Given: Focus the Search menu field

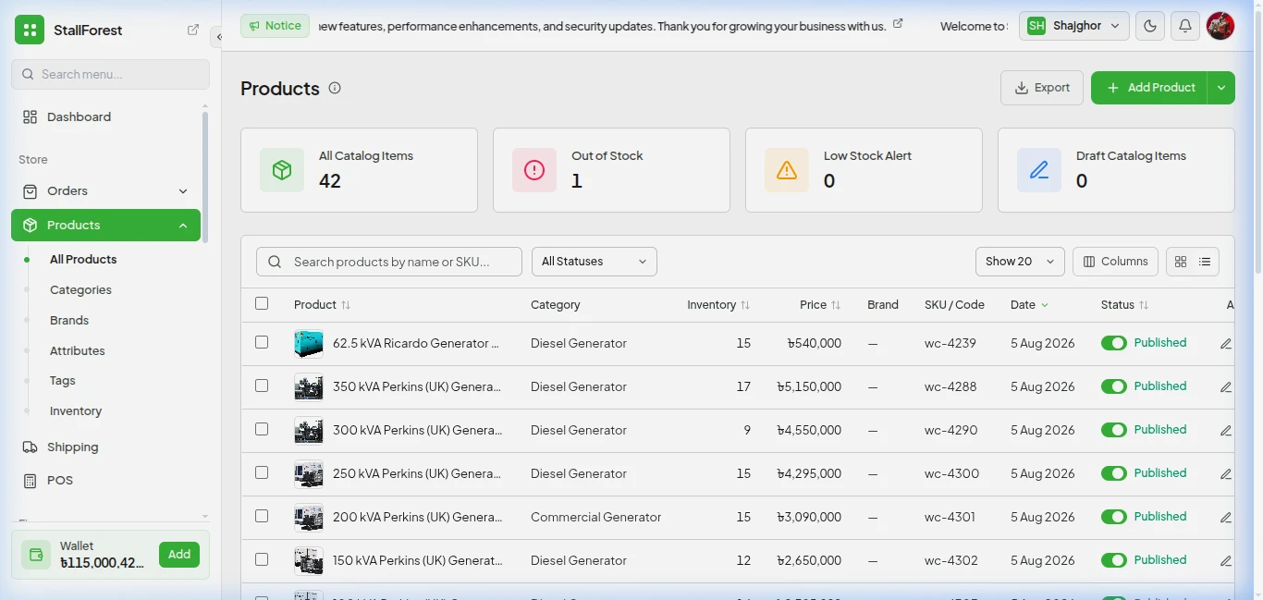Looking at the screenshot, I should 110,74.
